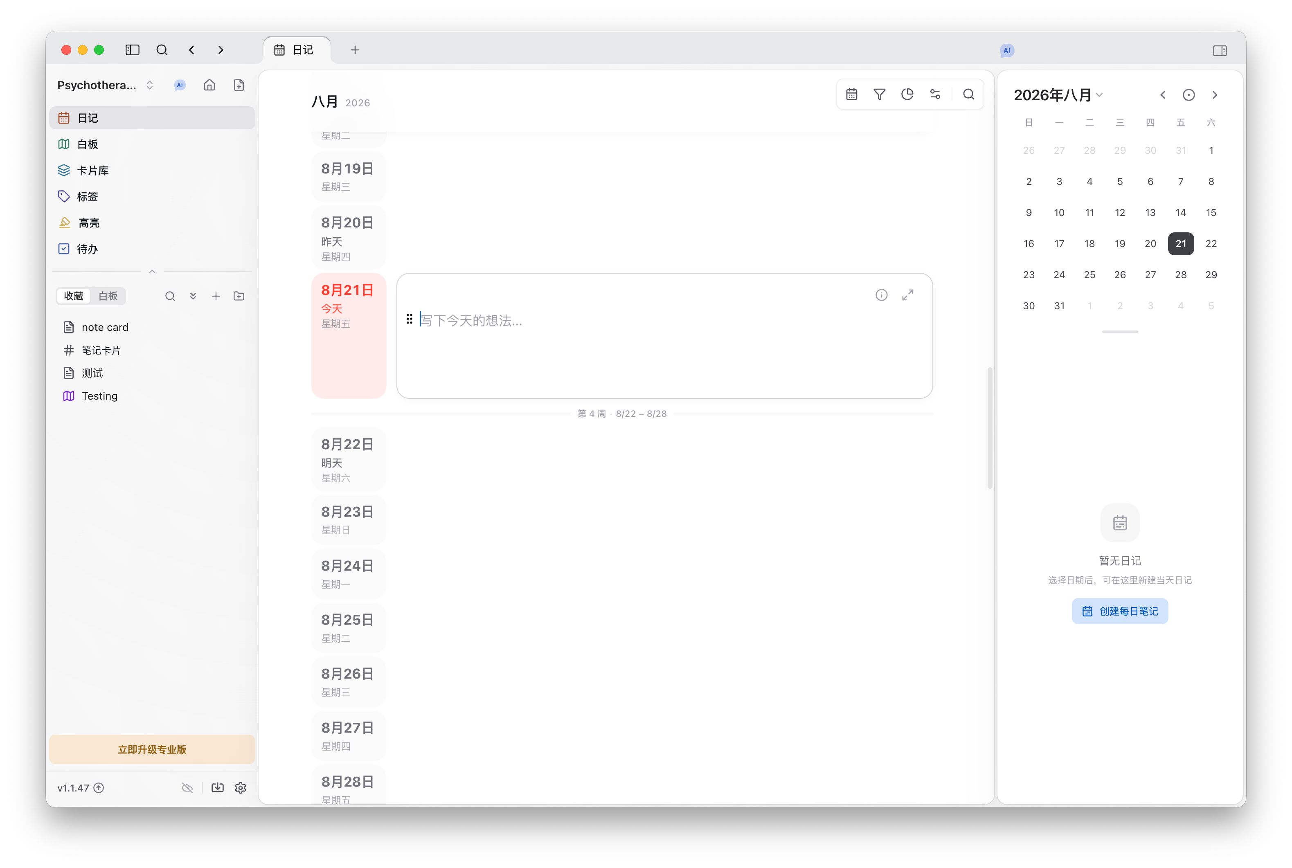
Task: Open the calendar view icon in journal toolbar
Action: [x=851, y=94]
